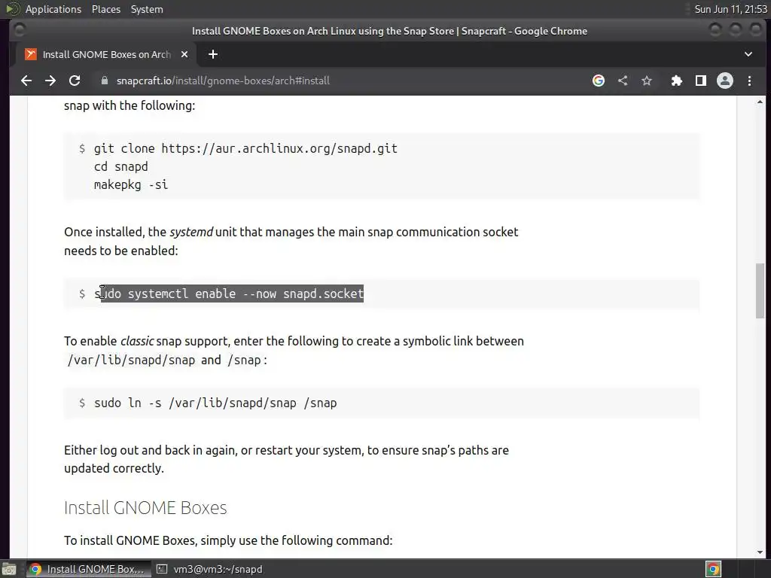771x578 pixels.
Task: Click 'Either log out and back in' paragraph
Action: 286,459
